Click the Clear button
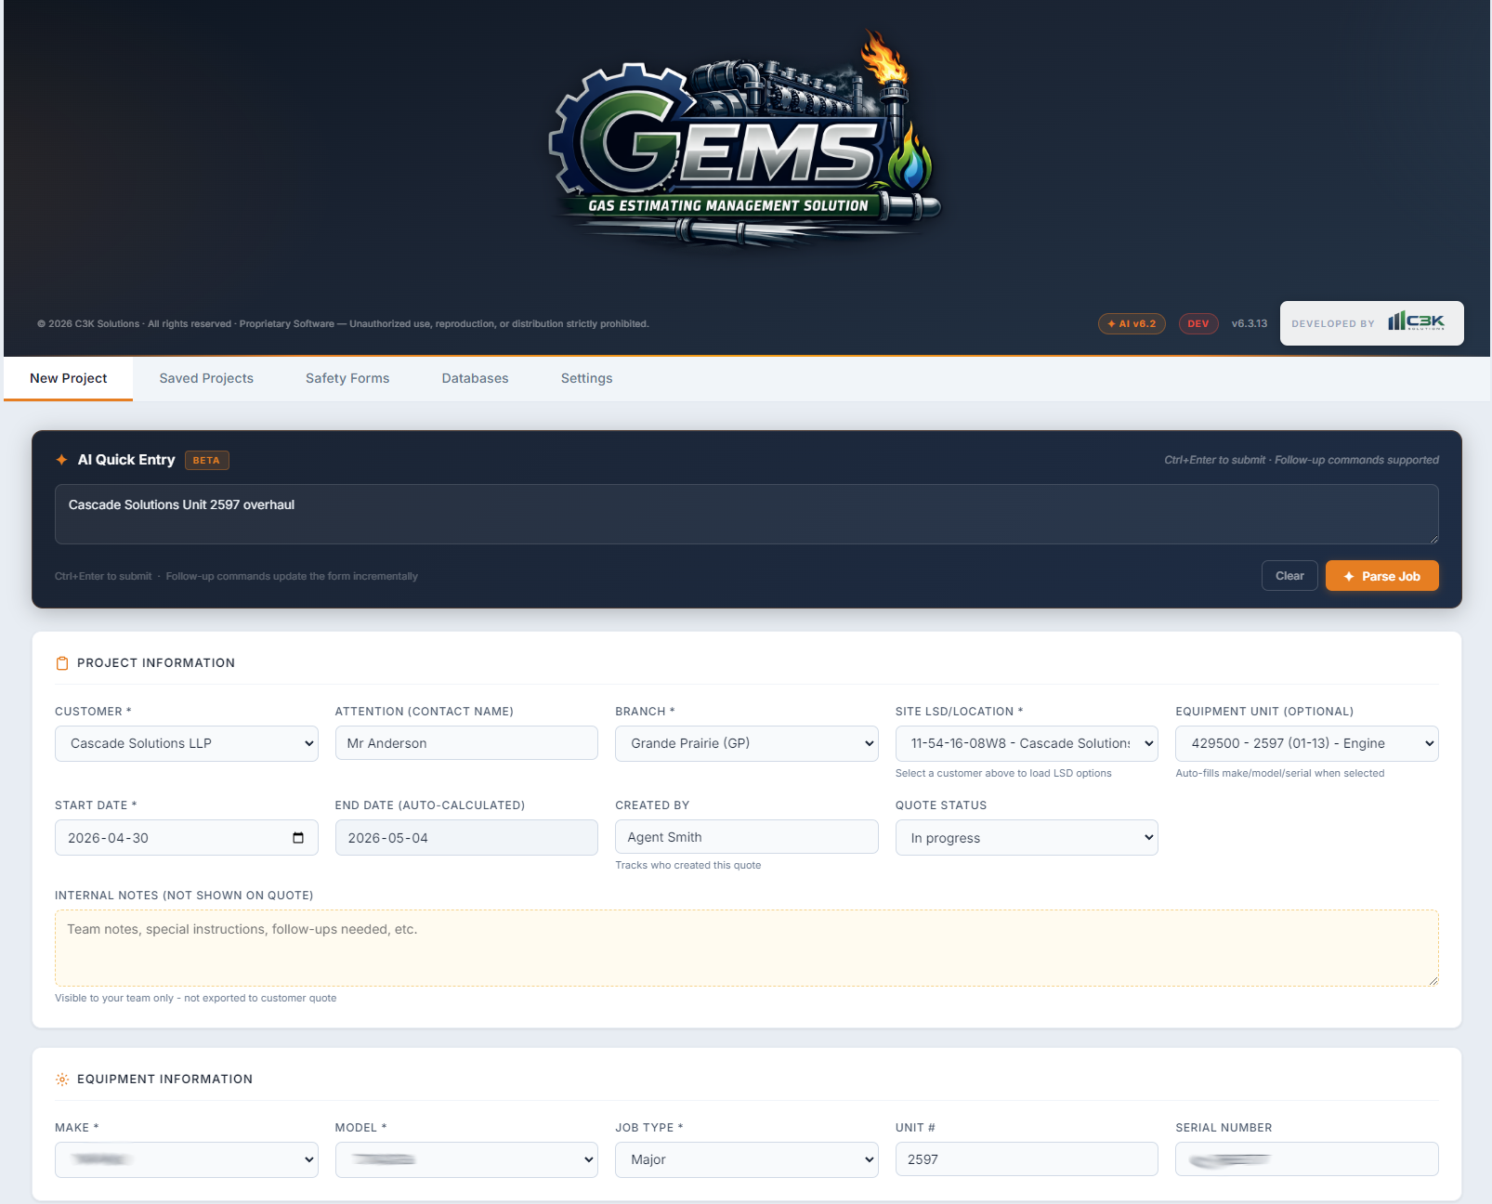The width and height of the screenshot is (1492, 1204). click(x=1289, y=576)
